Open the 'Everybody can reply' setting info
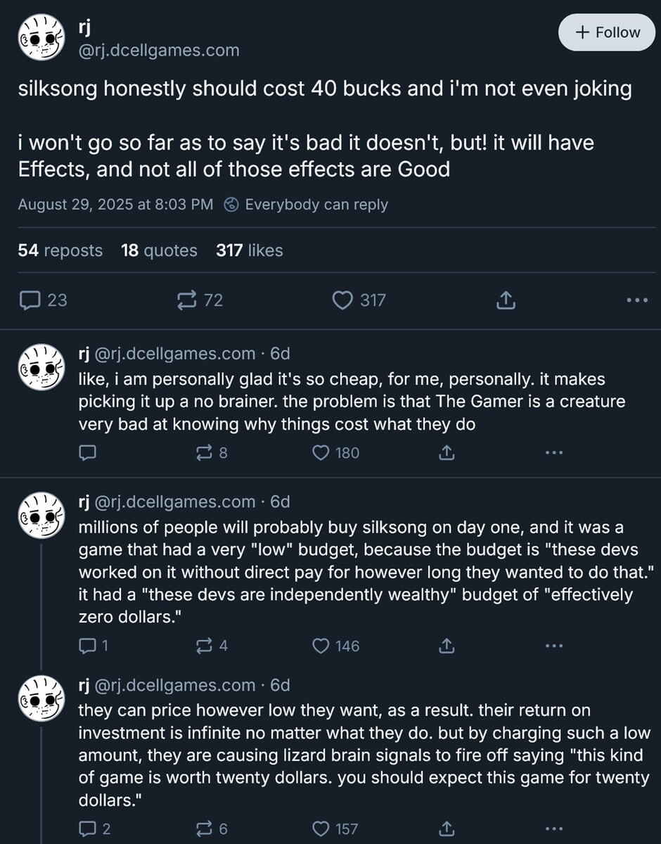Viewport: 661px width, 844px height. click(307, 205)
